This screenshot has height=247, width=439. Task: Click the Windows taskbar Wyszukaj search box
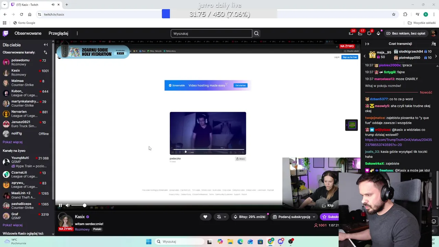(179, 242)
